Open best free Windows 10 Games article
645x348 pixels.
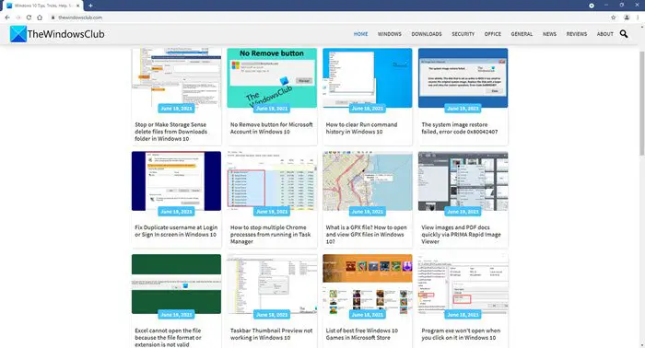[362, 334]
